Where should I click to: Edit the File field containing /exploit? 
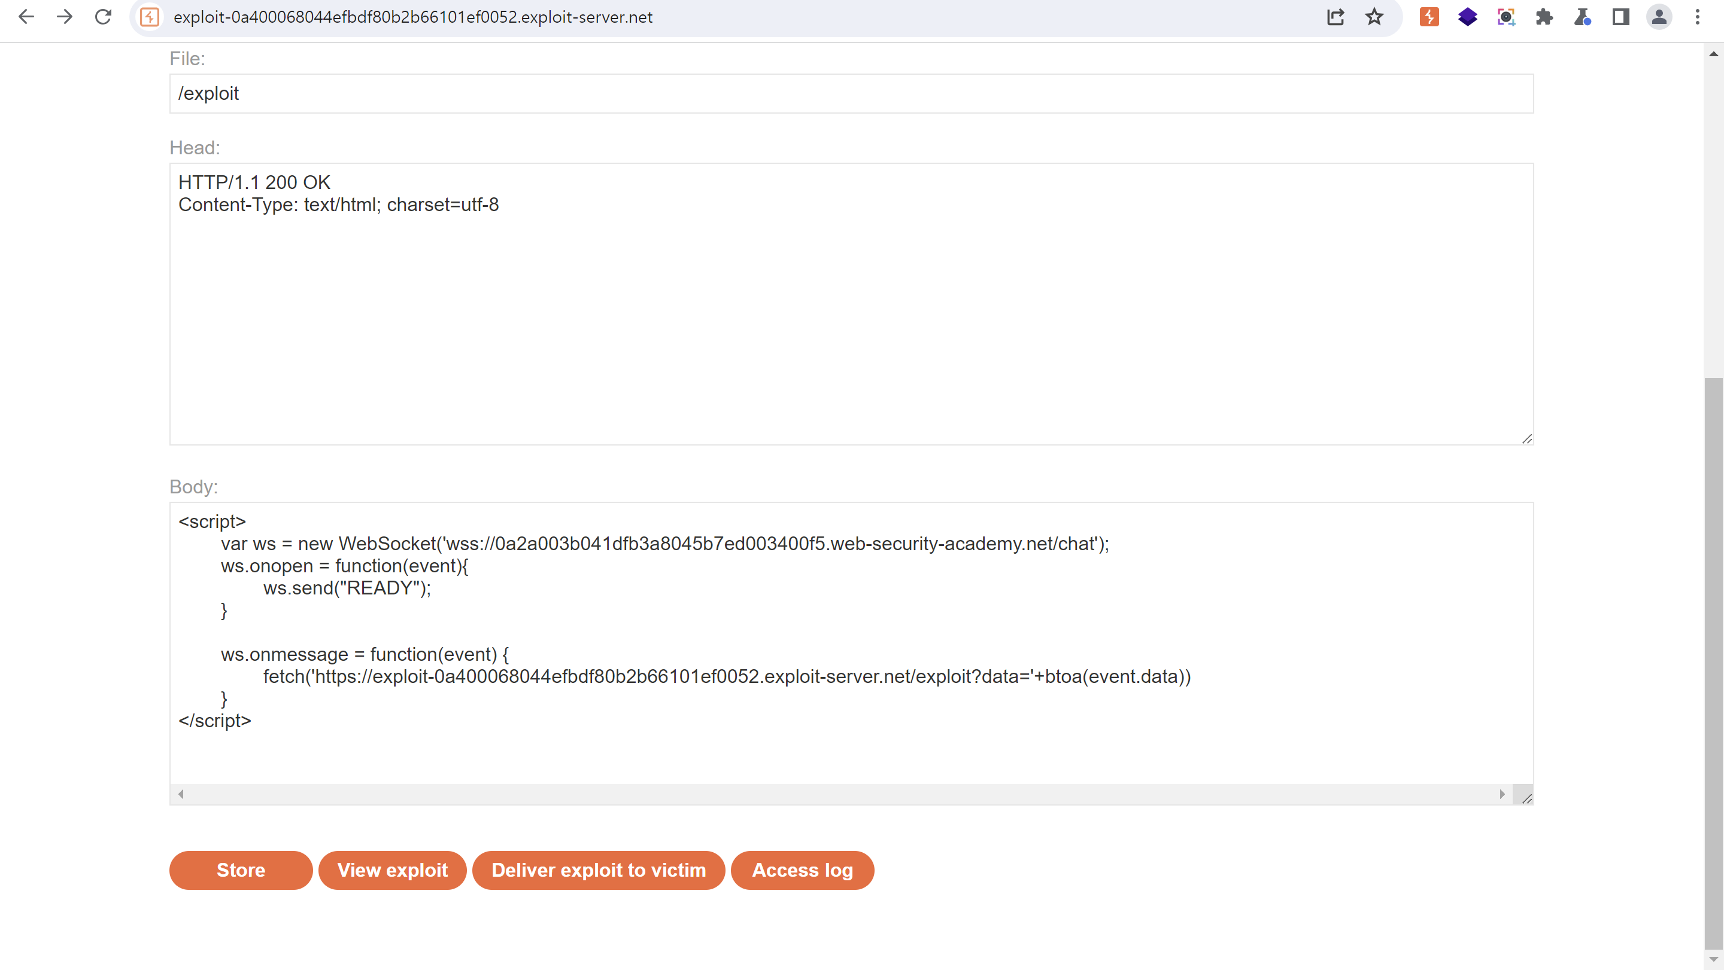pos(851,93)
